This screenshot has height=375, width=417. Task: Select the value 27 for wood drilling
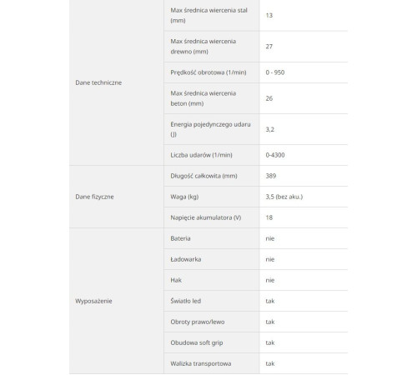coord(269,47)
